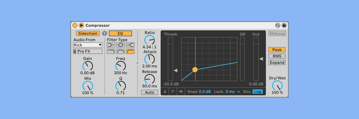This screenshot has height=119, width=359.
Task: Select the bandpass filter type
Action: 121,51
